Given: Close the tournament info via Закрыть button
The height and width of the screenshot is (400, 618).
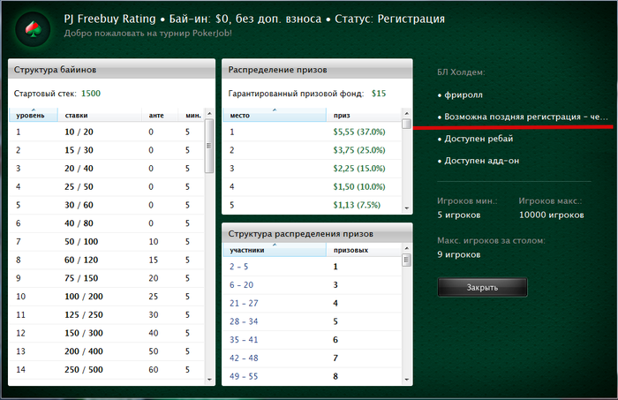Looking at the screenshot, I should pos(482,287).
